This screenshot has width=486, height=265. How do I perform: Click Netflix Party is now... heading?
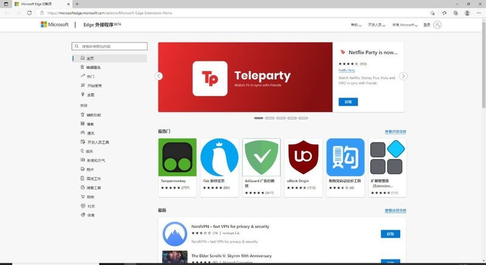[x=373, y=53]
